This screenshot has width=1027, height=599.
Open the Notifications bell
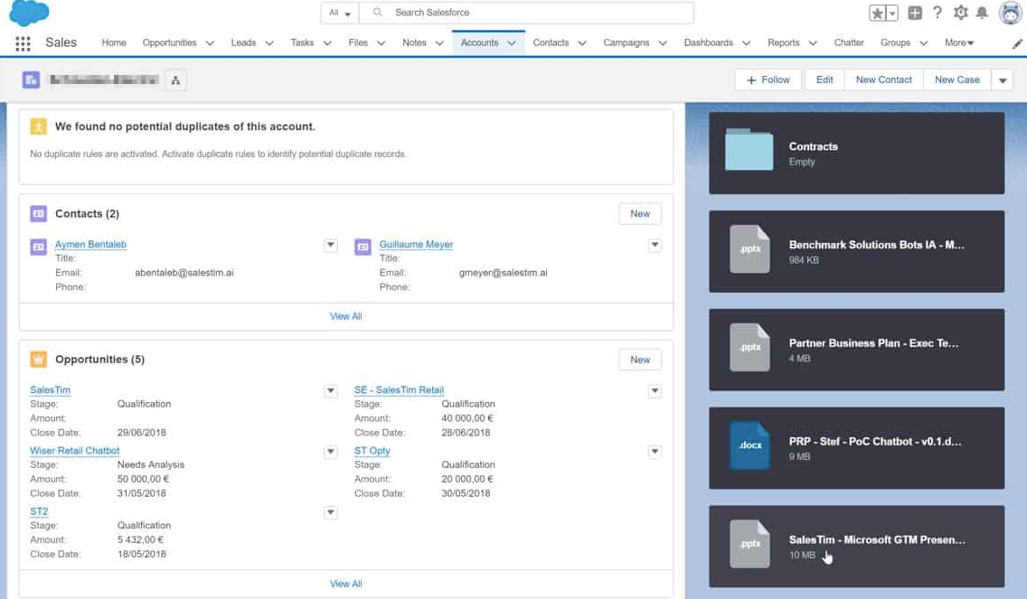click(982, 13)
